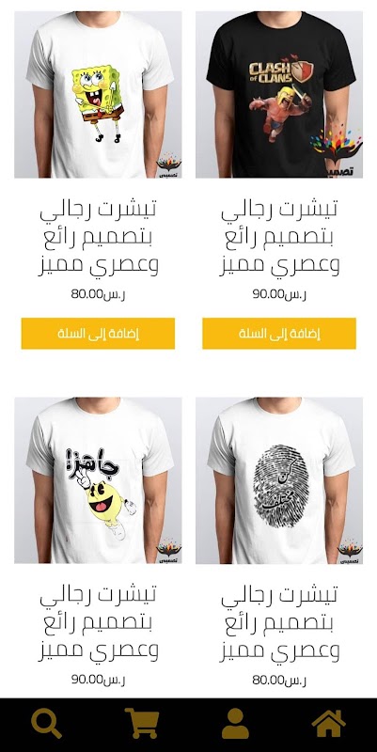Select the 90.00 price under Clash shirt

(x=279, y=294)
